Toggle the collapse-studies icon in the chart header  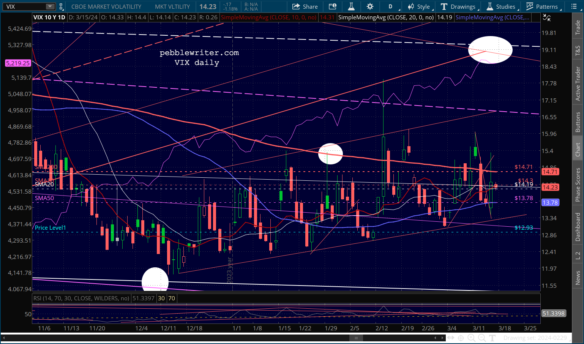546,17
